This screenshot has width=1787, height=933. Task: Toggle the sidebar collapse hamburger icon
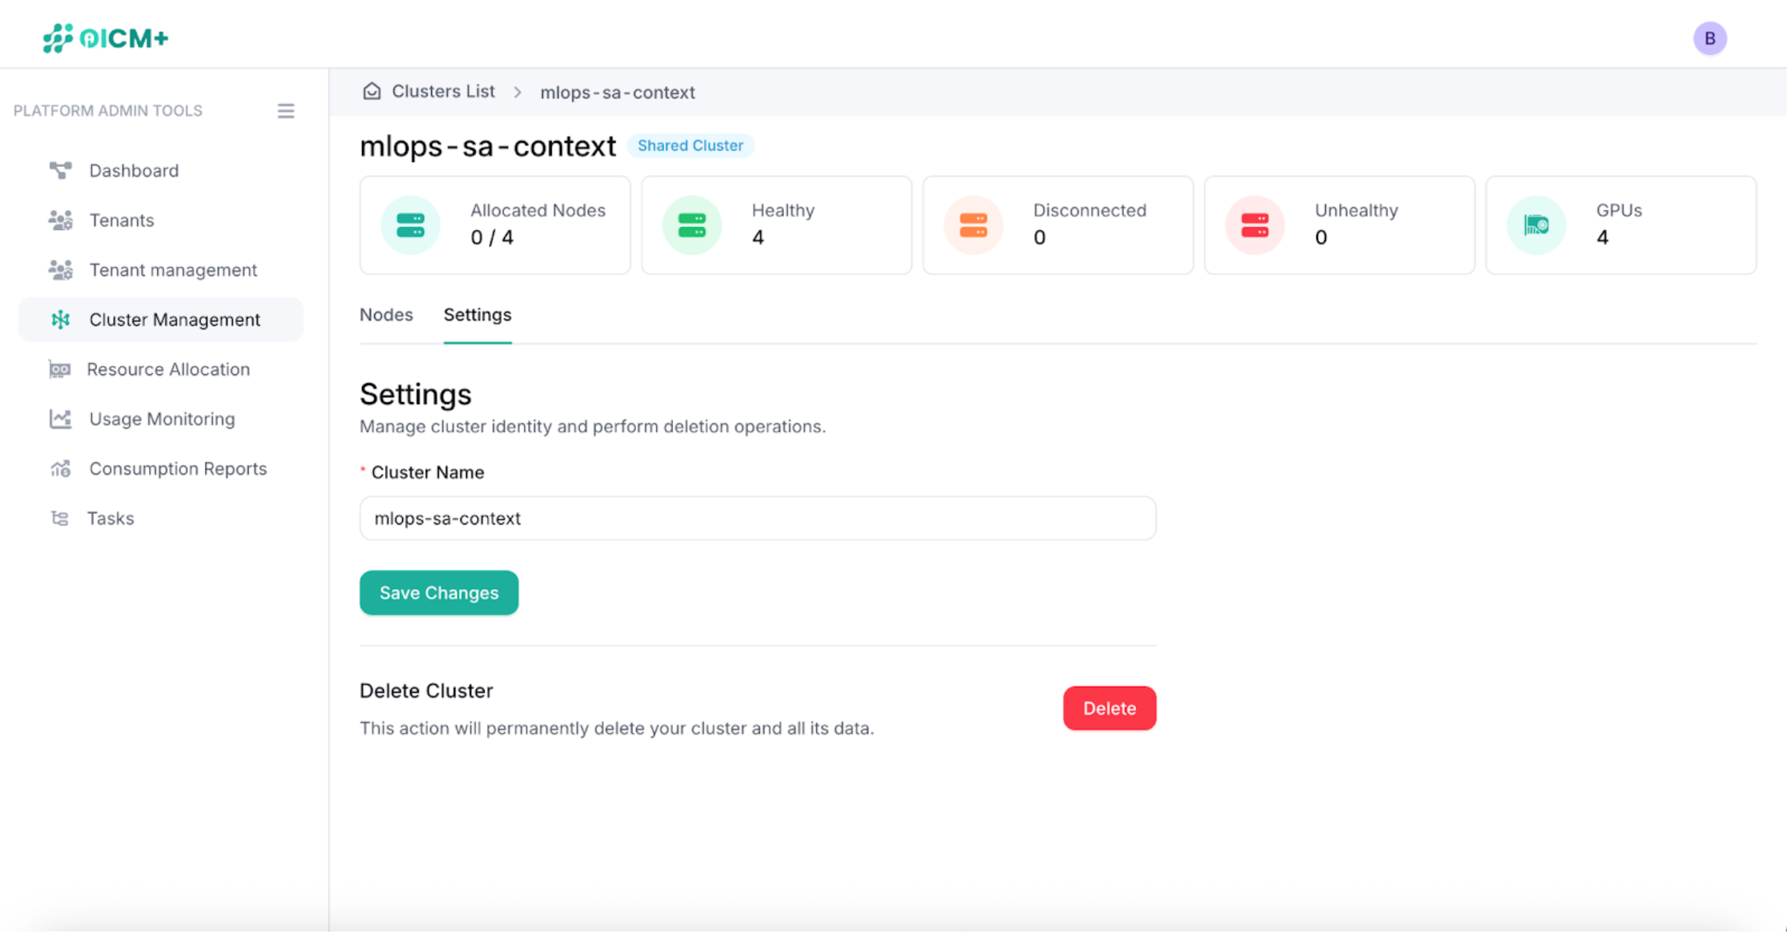286,110
